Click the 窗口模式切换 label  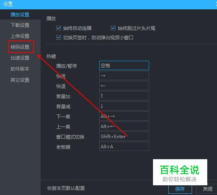70,137
